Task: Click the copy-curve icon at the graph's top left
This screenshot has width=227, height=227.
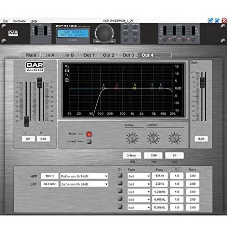Action: [x=67, y=66]
